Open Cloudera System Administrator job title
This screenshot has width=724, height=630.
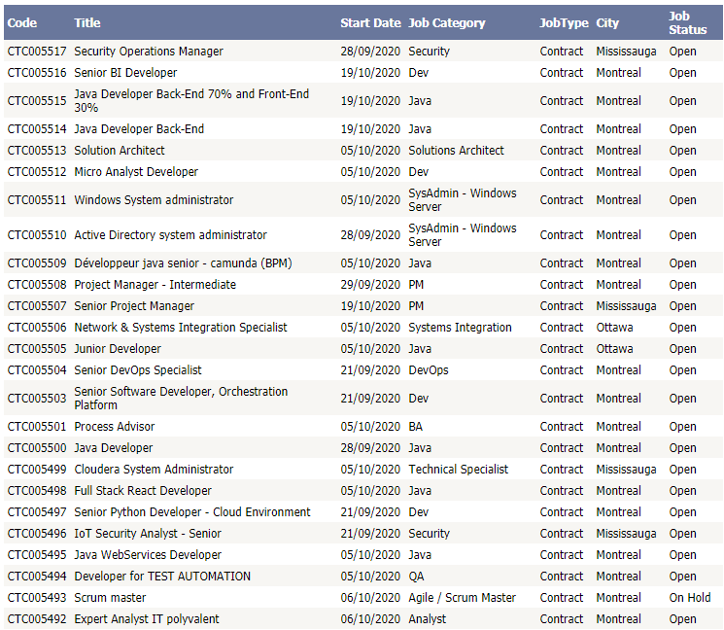click(x=154, y=470)
